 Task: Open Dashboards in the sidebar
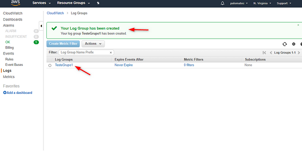coord(13,20)
